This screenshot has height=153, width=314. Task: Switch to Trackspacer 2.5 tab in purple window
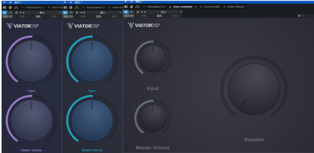33,7
